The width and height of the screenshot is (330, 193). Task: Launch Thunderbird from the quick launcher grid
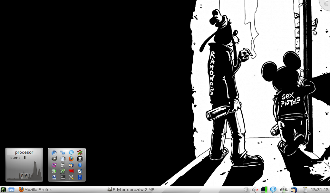tap(71, 165)
